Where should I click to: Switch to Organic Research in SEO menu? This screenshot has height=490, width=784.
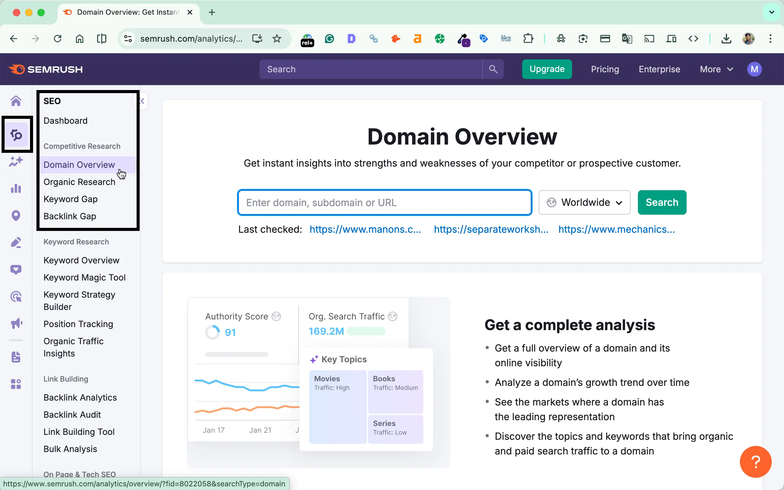[79, 182]
